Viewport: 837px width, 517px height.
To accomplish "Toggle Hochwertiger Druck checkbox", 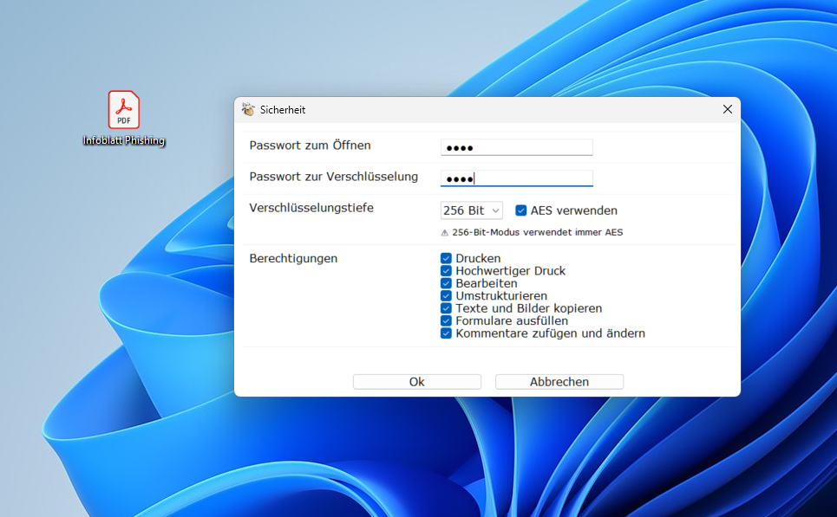I will pyautogui.click(x=447, y=271).
